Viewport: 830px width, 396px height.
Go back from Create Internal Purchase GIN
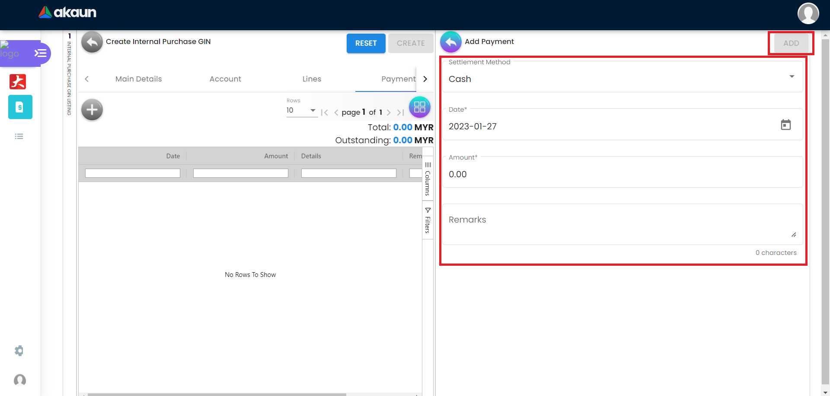92,42
